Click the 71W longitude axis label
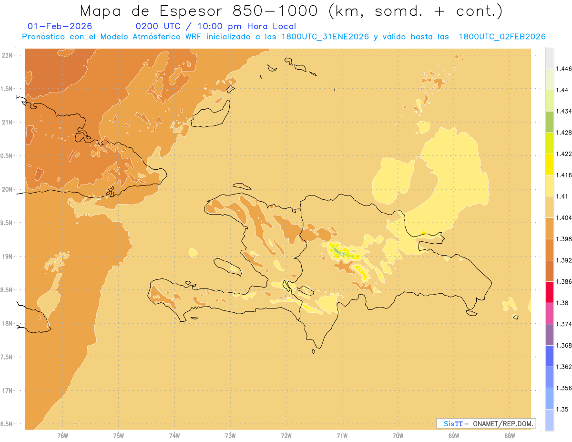 point(342,436)
